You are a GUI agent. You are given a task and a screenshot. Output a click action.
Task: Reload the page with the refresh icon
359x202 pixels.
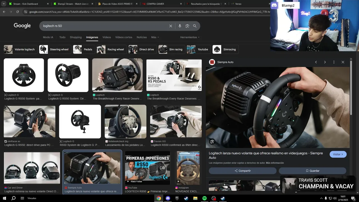coord(17,12)
